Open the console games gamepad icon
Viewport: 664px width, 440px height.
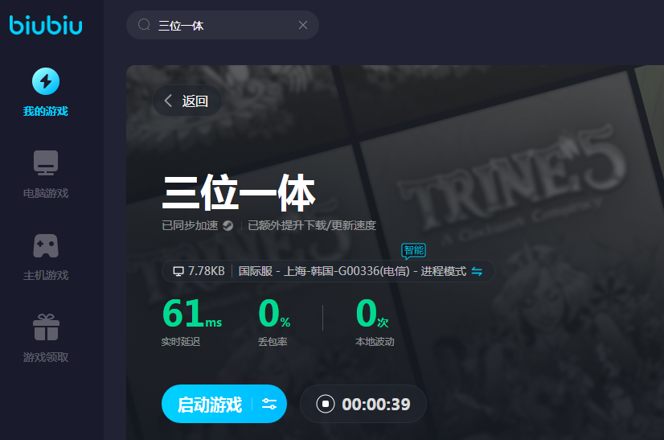point(46,246)
